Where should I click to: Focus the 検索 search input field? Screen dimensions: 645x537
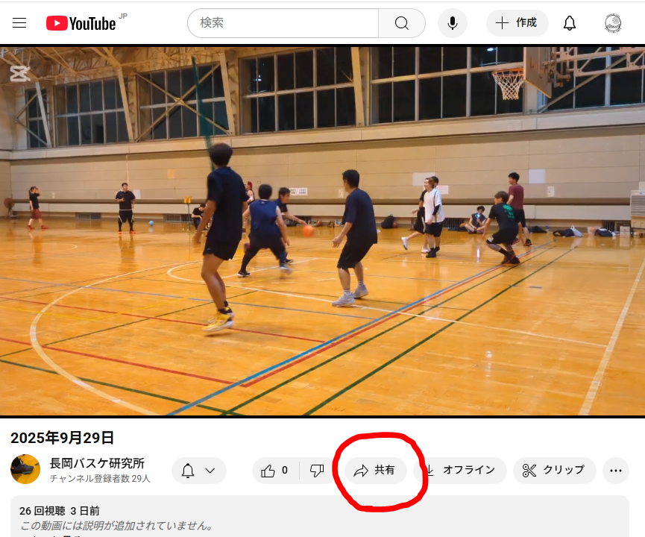click(x=283, y=23)
